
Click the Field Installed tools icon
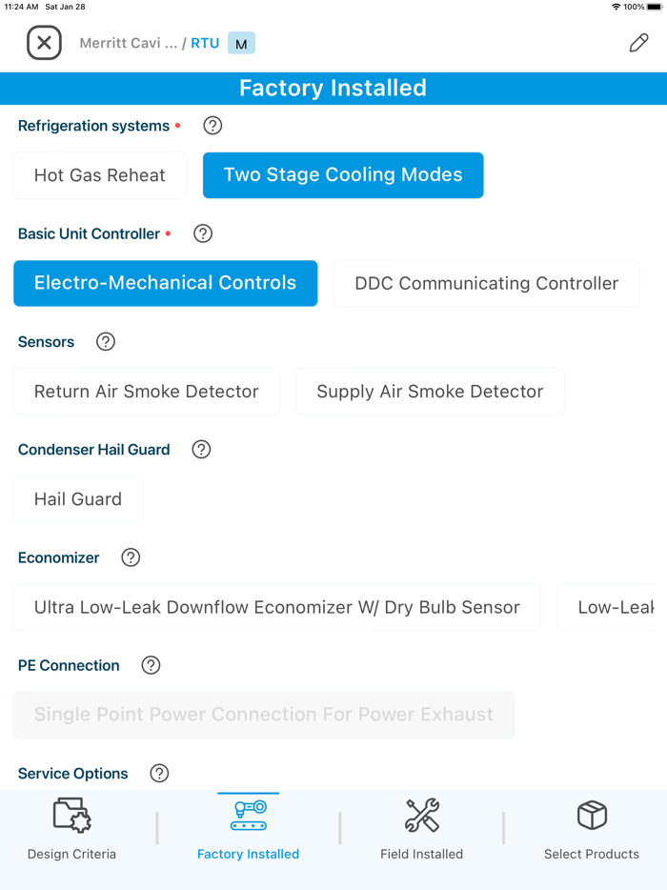[422, 816]
